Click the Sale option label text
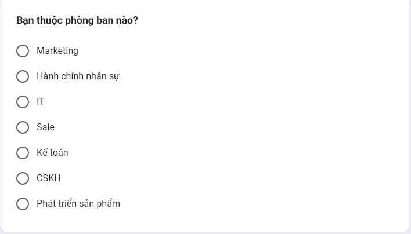This screenshot has height=234, width=411. pyautogui.click(x=46, y=127)
